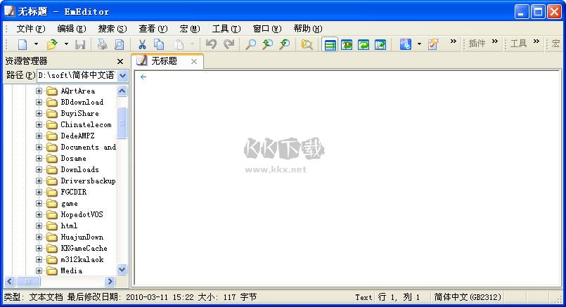Toggle Wrap by Window icon
566x307 pixels.
(x=364, y=44)
